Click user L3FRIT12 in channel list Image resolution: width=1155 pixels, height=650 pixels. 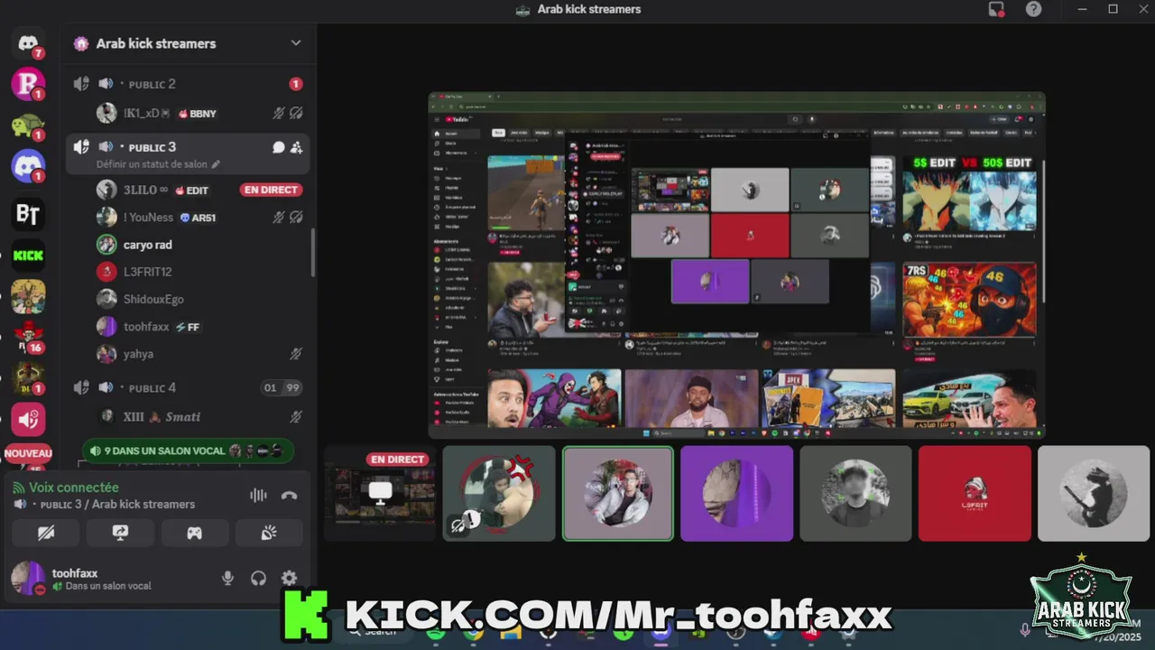tap(188, 272)
